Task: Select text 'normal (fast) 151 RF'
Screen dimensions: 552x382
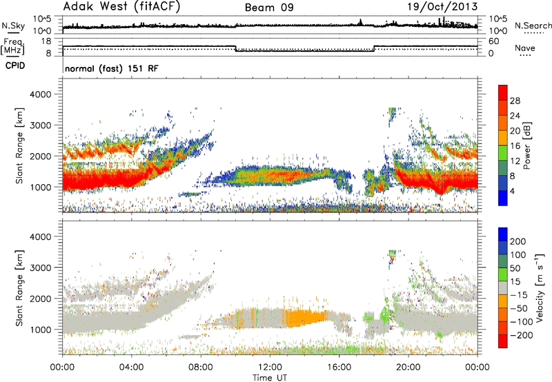Action: pos(112,68)
